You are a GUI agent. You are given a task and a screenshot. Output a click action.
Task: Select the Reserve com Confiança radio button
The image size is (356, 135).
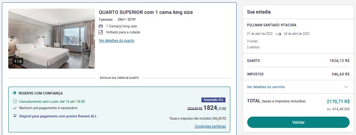click(15, 93)
